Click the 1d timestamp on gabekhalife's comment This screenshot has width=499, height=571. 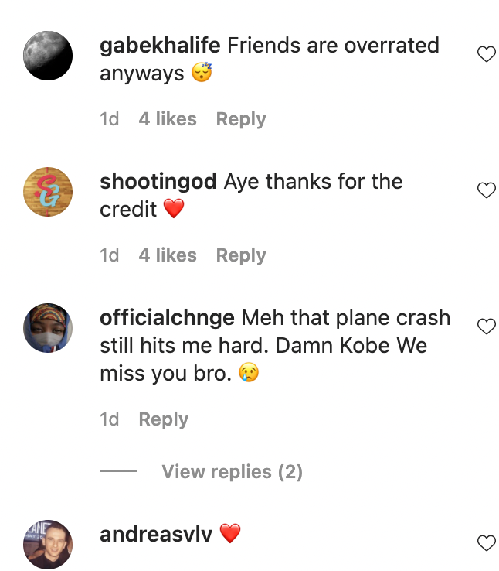[110, 119]
